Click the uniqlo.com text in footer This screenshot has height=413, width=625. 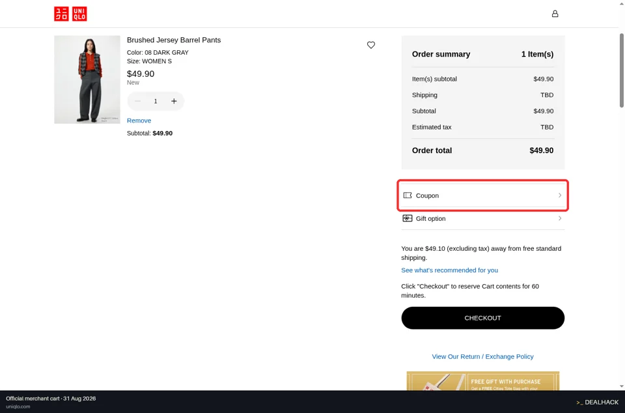click(18, 406)
